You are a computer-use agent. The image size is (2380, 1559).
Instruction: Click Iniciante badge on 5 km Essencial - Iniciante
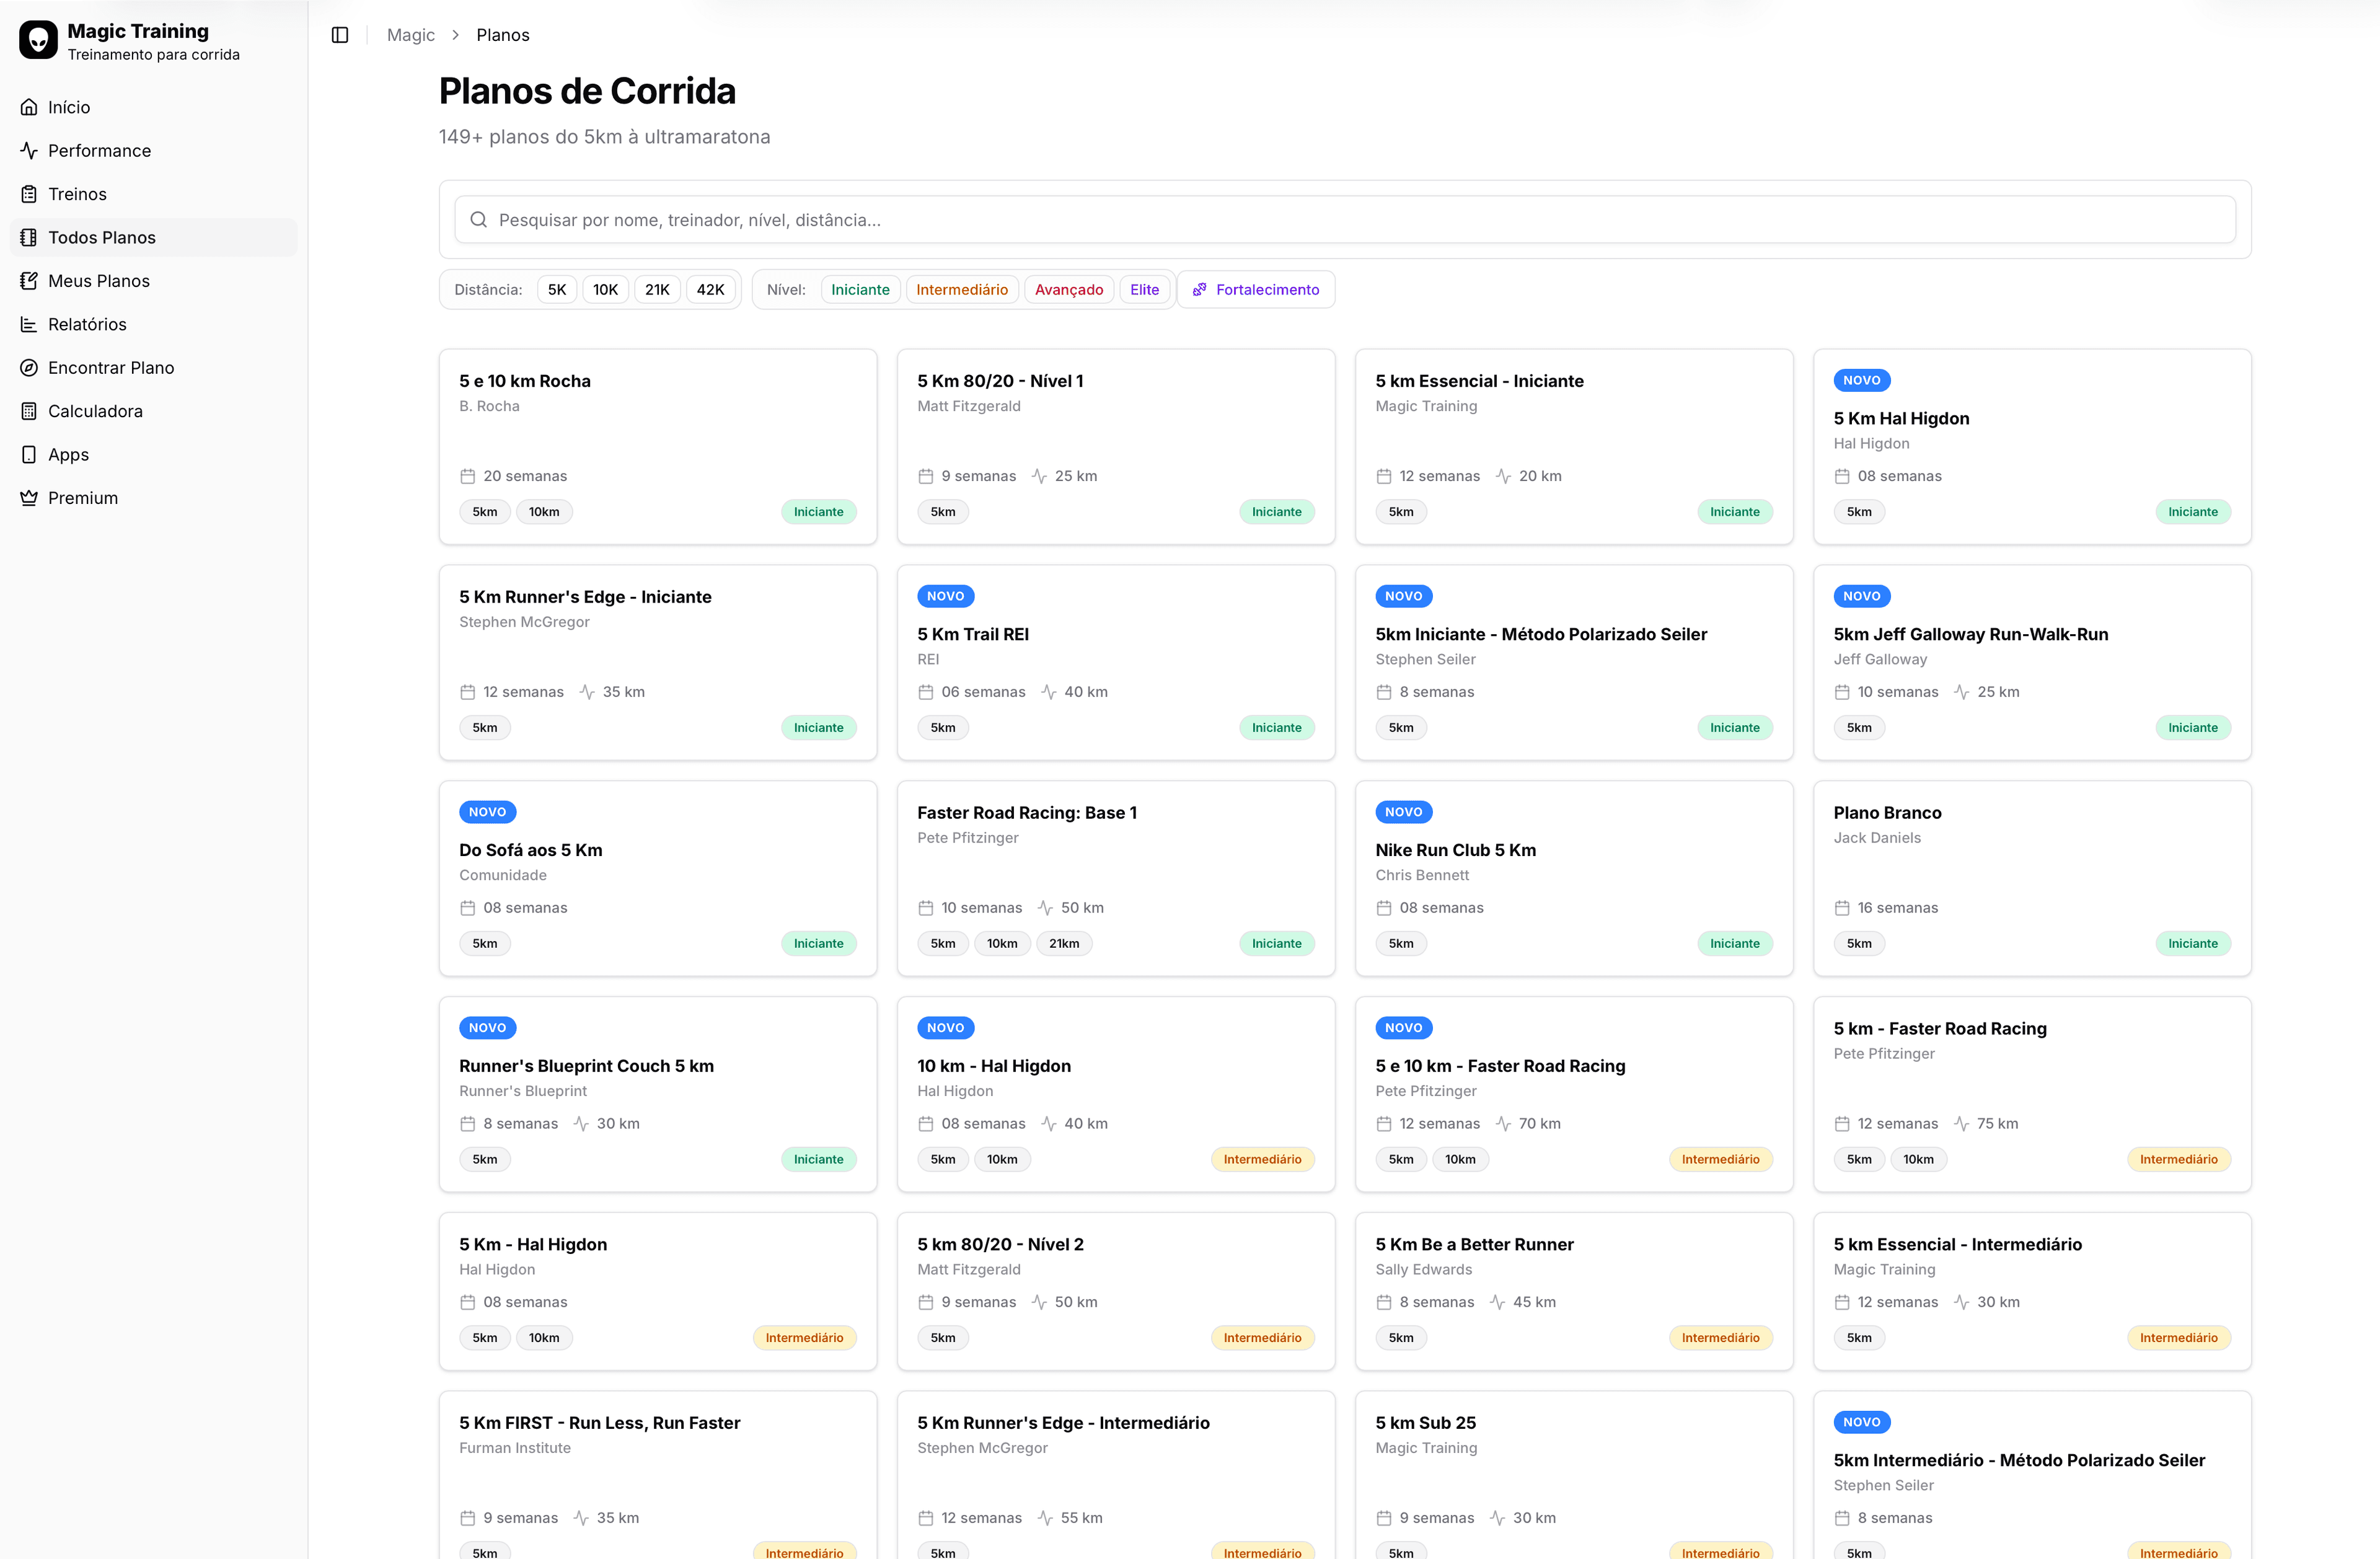(x=1734, y=512)
